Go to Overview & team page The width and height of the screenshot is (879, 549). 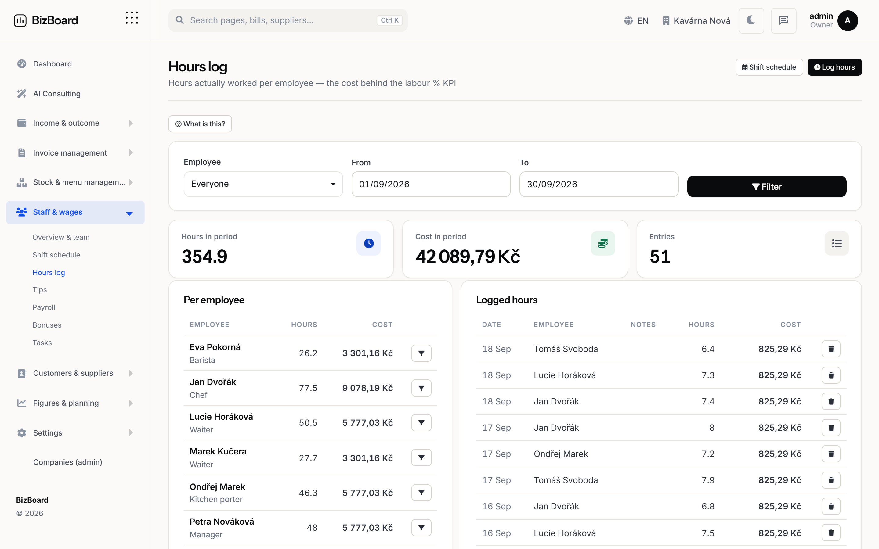pyautogui.click(x=61, y=237)
